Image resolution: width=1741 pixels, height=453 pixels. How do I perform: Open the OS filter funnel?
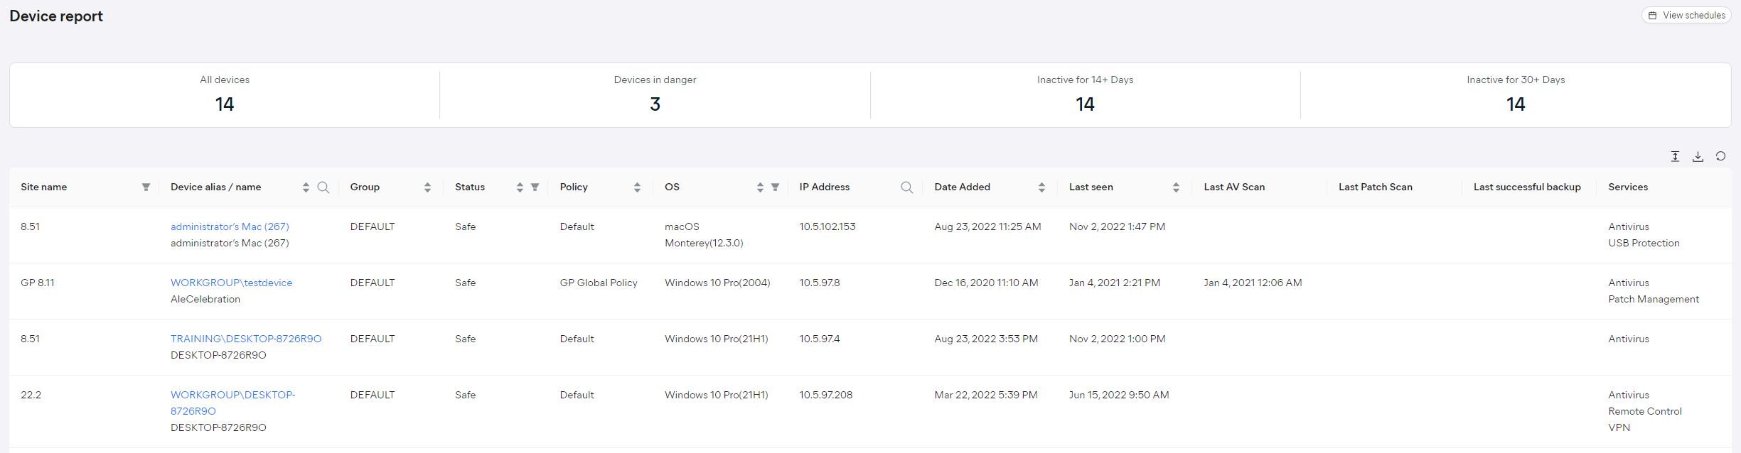coord(775,187)
